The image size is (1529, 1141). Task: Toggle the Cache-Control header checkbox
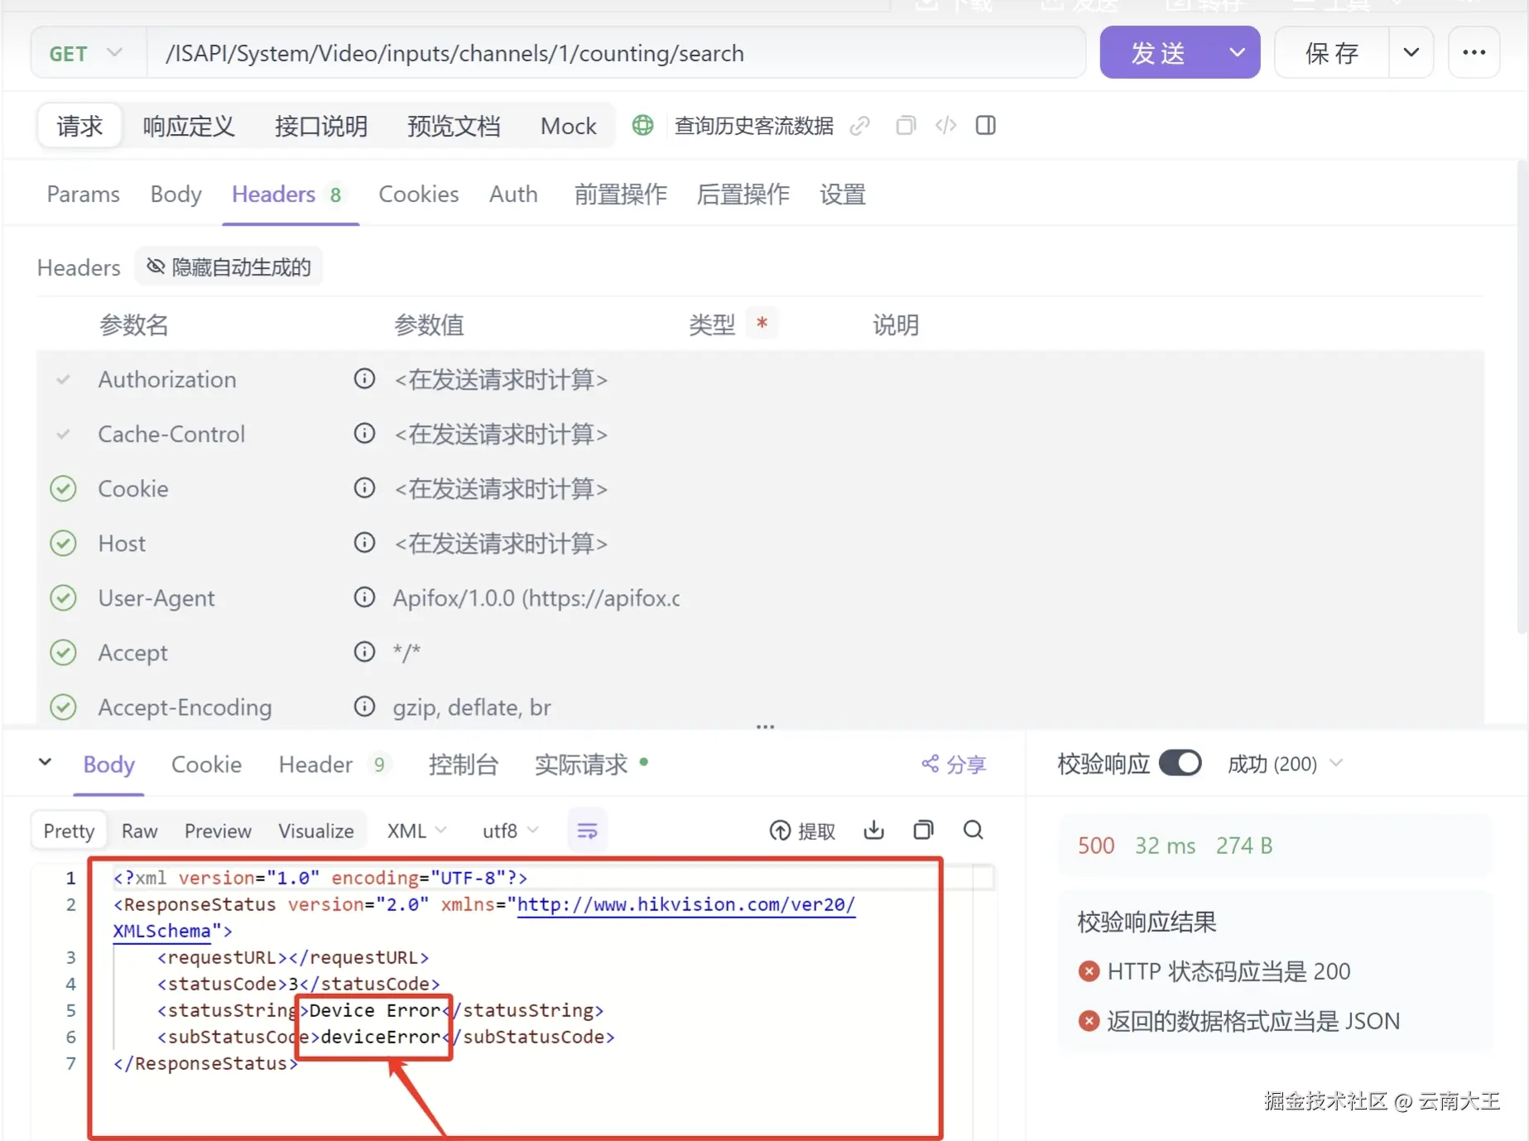[x=63, y=434]
